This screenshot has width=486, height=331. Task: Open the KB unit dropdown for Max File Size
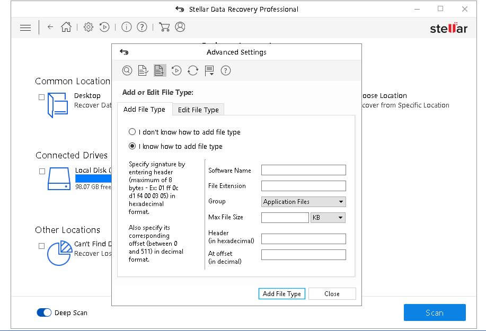328,217
